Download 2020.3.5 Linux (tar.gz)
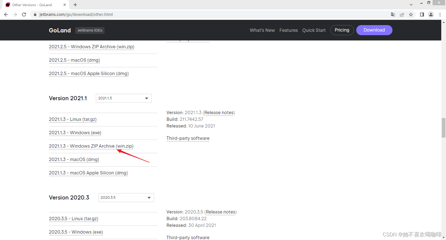 (74, 219)
